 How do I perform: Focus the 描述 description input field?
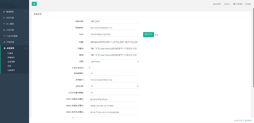[114, 55]
